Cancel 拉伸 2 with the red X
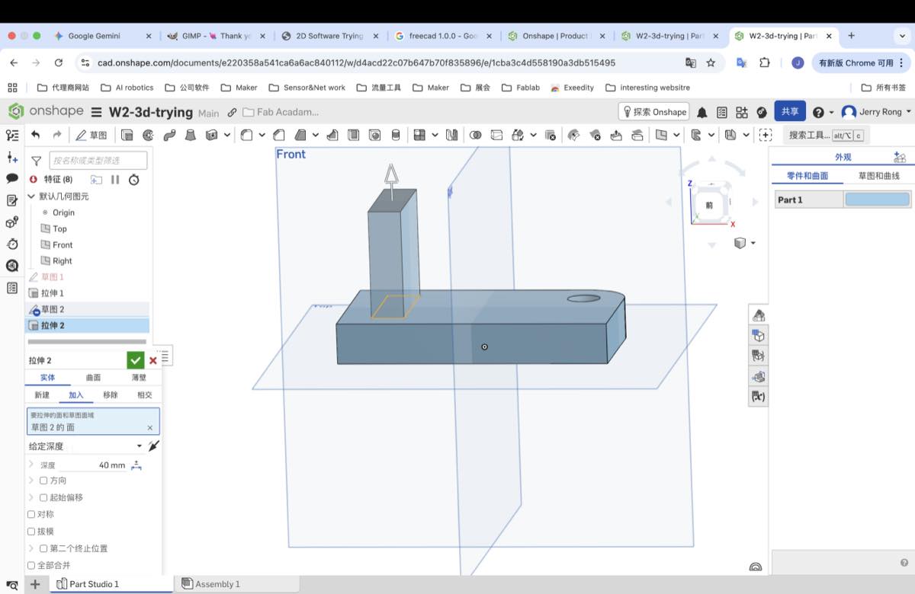This screenshot has width=915, height=594. (153, 360)
